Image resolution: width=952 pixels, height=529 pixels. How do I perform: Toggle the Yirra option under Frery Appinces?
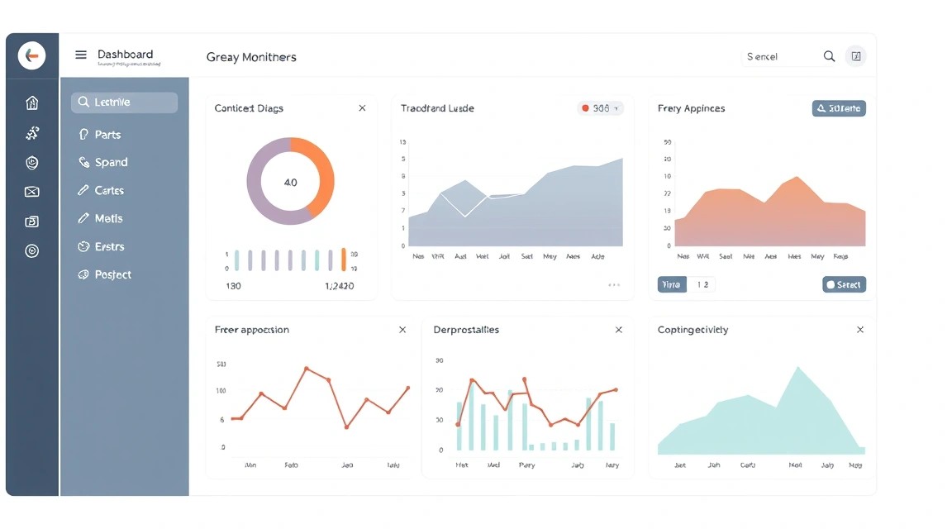click(x=672, y=284)
